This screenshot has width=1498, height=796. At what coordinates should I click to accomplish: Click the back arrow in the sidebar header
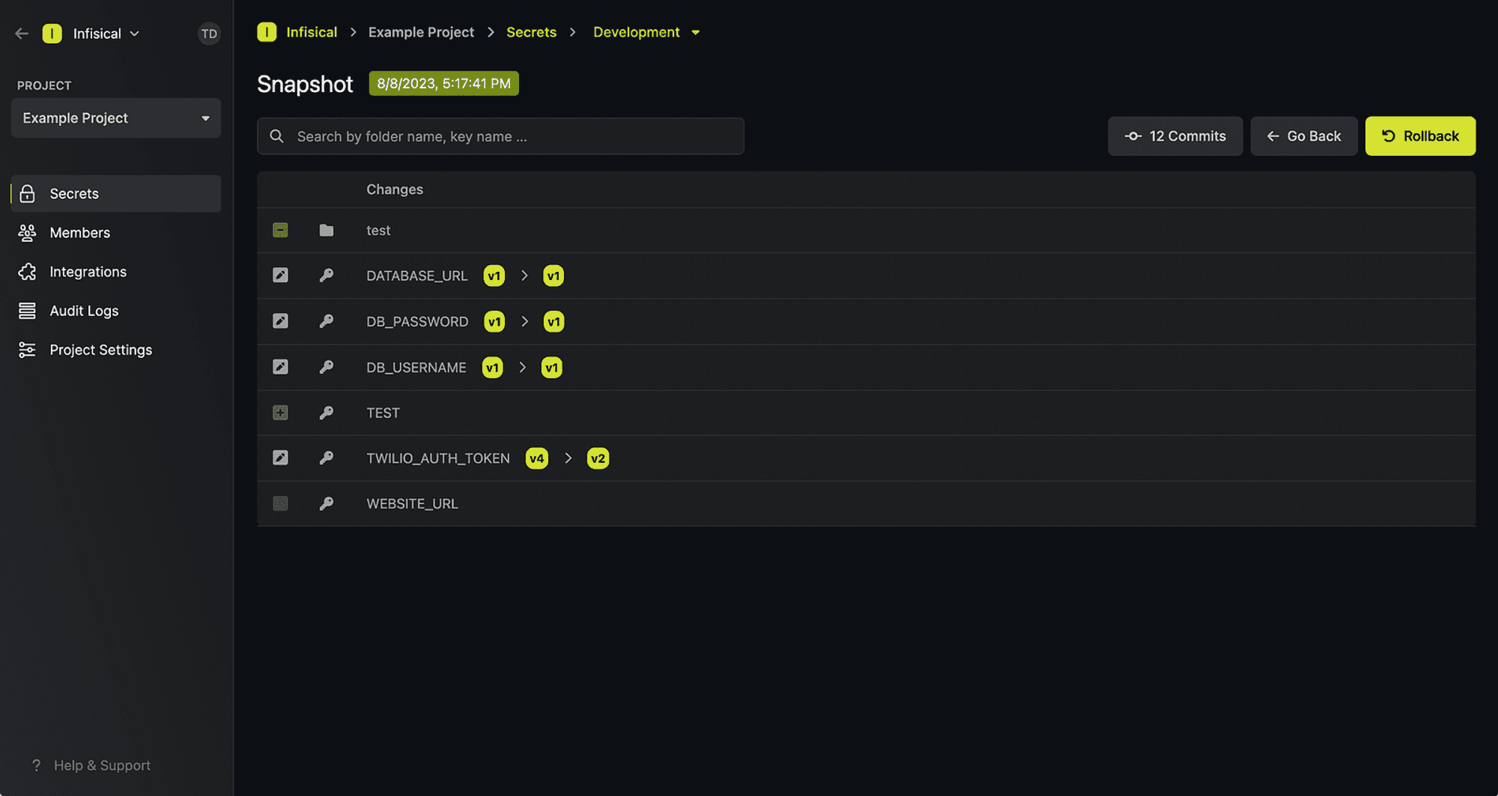point(22,34)
